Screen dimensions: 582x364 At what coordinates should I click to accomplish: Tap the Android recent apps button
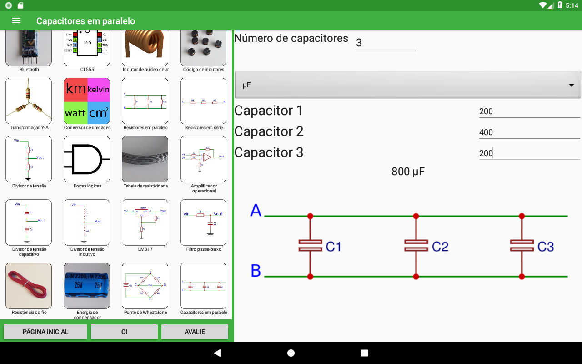pos(364,353)
